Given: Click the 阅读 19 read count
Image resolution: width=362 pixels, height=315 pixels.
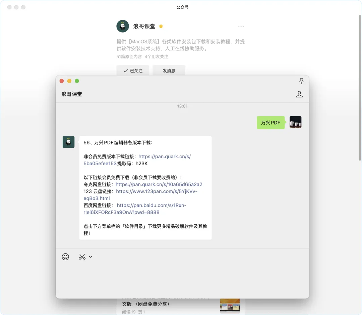Looking at the screenshot, I should (x=129, y=312).
